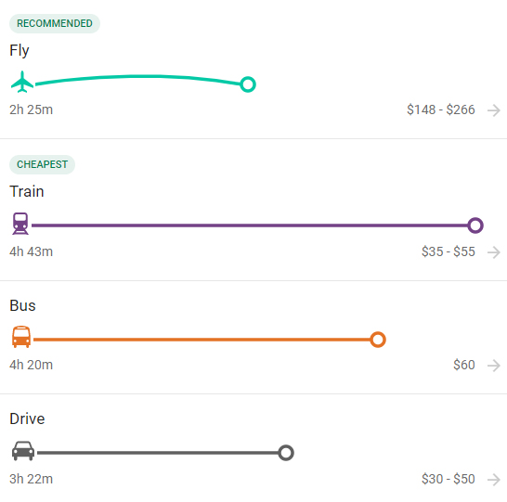The width and height of the screenshot is (507, 502).
Task: Open Drive details via arrow icon
Action: click(494, 480)
